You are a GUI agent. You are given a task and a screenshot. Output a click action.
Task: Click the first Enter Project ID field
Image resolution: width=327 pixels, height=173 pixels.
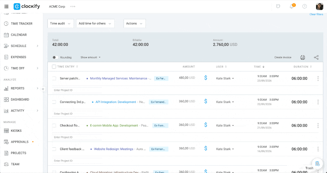(77, 90)
